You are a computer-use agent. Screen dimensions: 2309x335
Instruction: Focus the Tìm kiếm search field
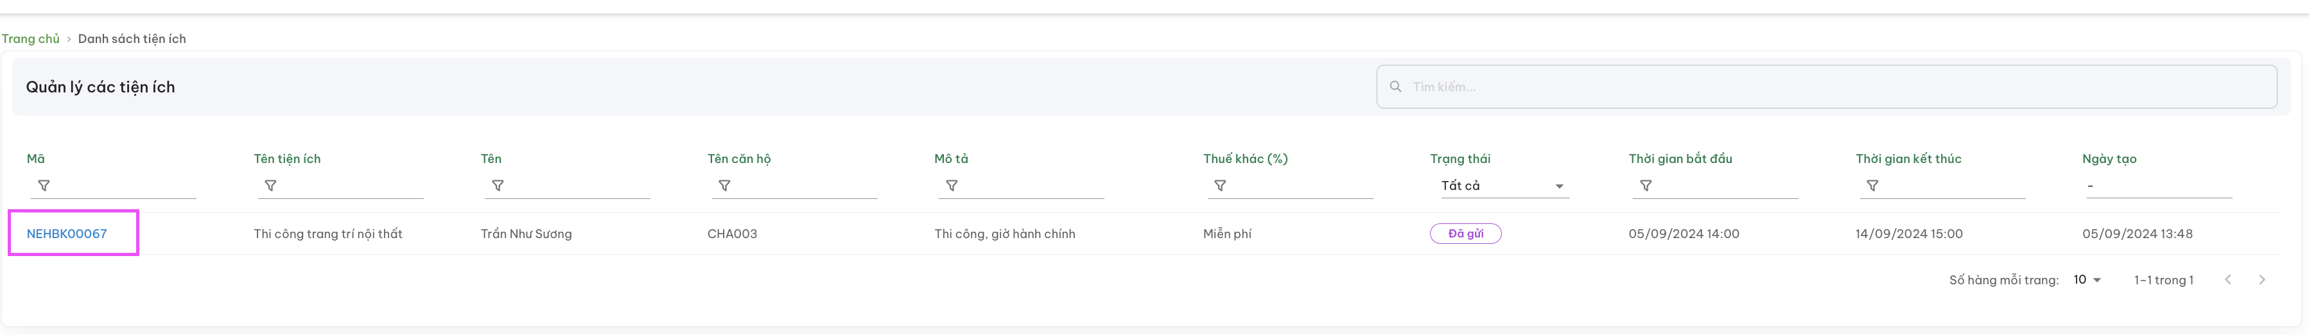point(1827,87)
